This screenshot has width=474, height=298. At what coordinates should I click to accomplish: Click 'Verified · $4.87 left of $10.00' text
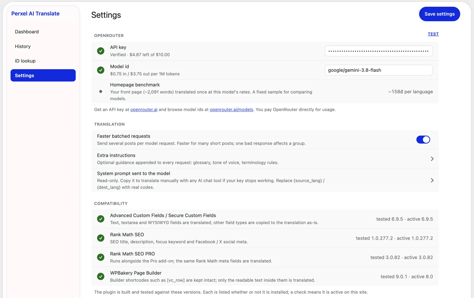(x=140, y=55)
